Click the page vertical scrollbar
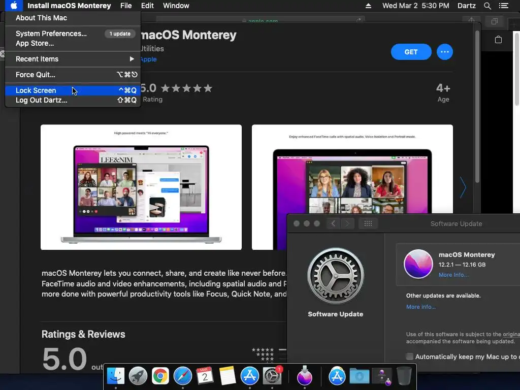520x390 pixels. click(x=477, y=107)
